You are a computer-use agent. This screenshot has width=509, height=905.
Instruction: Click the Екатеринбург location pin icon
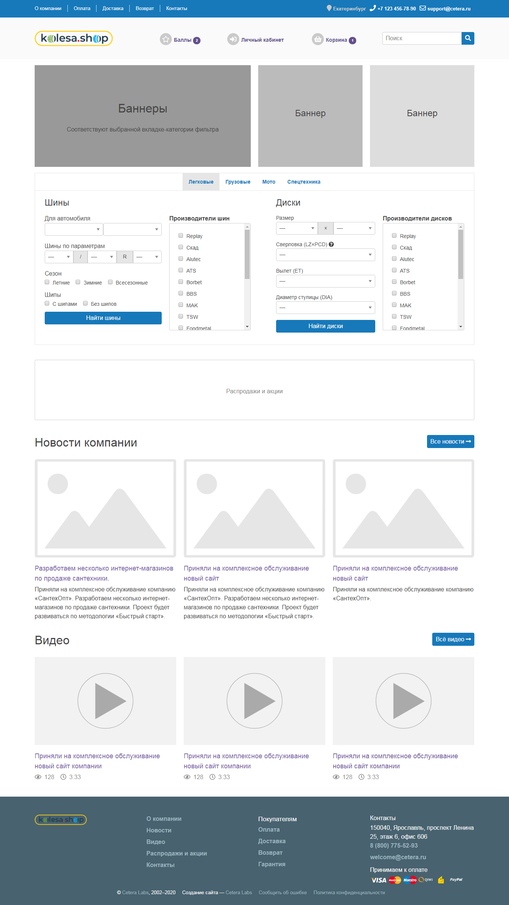click(x=329, y=8)
